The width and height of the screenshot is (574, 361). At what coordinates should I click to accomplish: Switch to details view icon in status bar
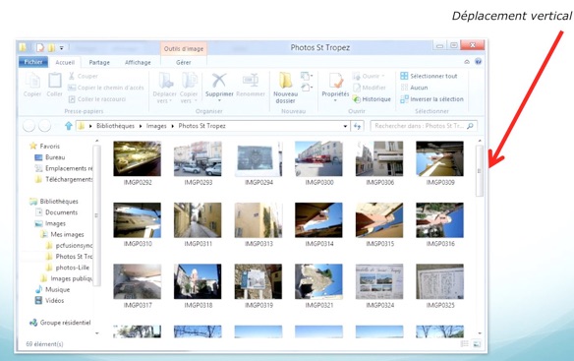coord(465,343)
